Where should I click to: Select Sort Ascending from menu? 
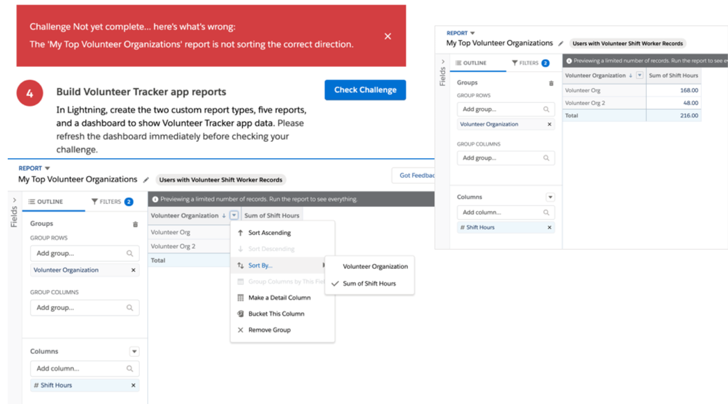269,233
